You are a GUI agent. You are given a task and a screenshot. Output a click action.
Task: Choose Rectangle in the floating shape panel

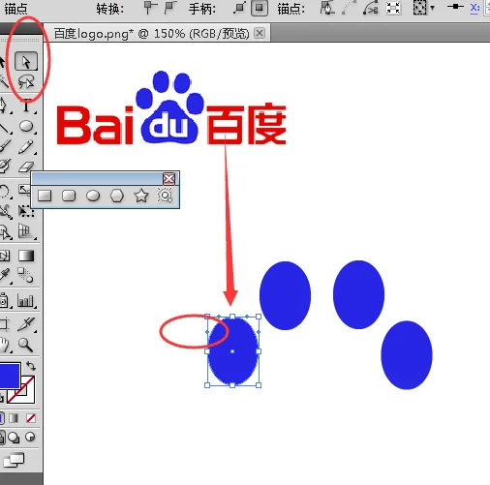pyautogui.click(x=45, y=196)
